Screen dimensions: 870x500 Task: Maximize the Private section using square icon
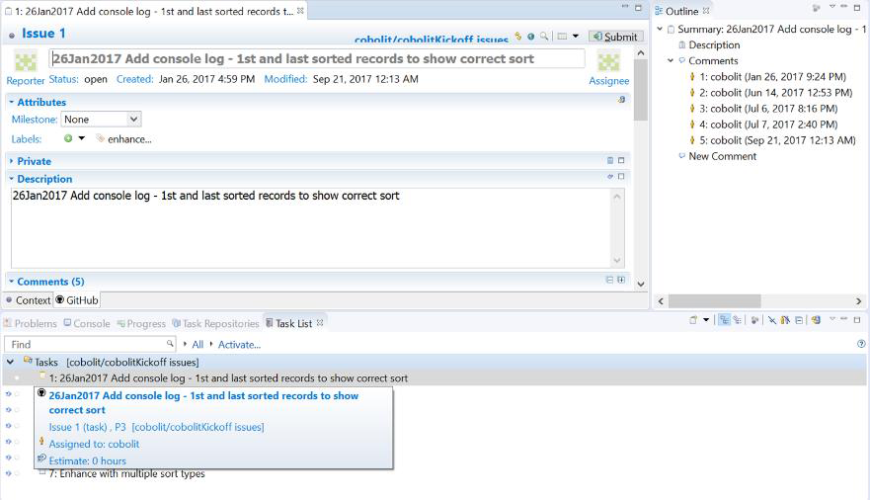pyautogui.click(x=621, y=160)
